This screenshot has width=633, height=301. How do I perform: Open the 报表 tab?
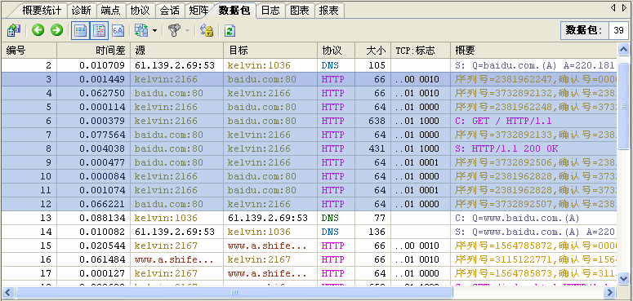pyautogui.click(x=329, y=10)
